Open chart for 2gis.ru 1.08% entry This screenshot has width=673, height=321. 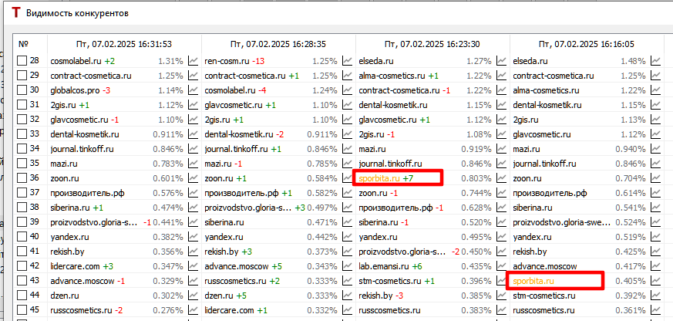(501, 134)
